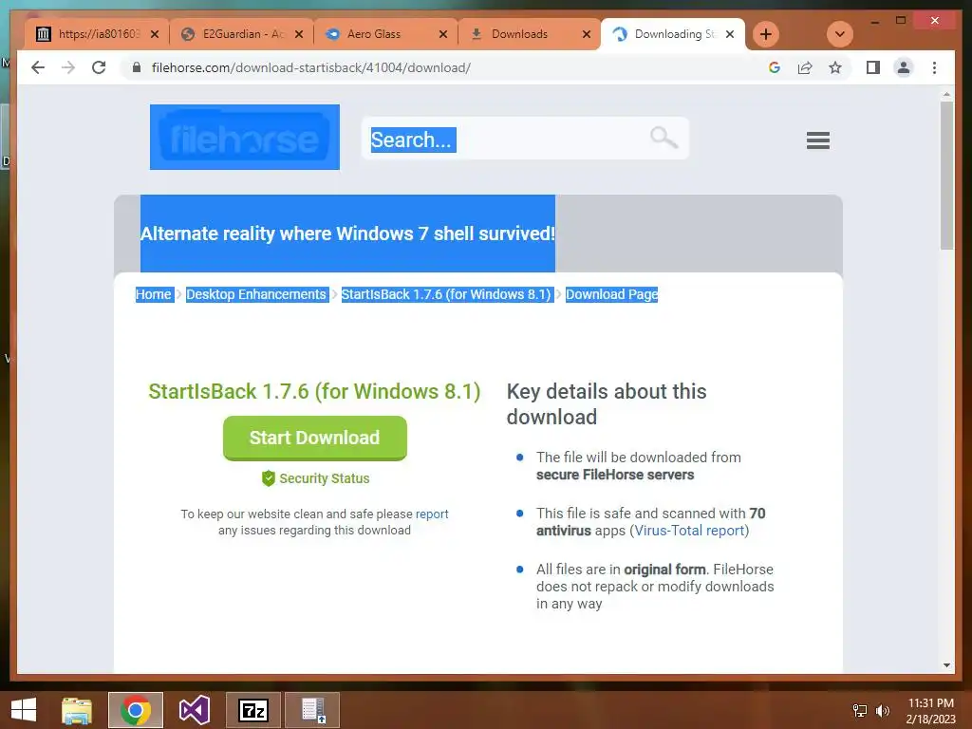Select the Downloading StartIsBack tab

pos(673,34)
